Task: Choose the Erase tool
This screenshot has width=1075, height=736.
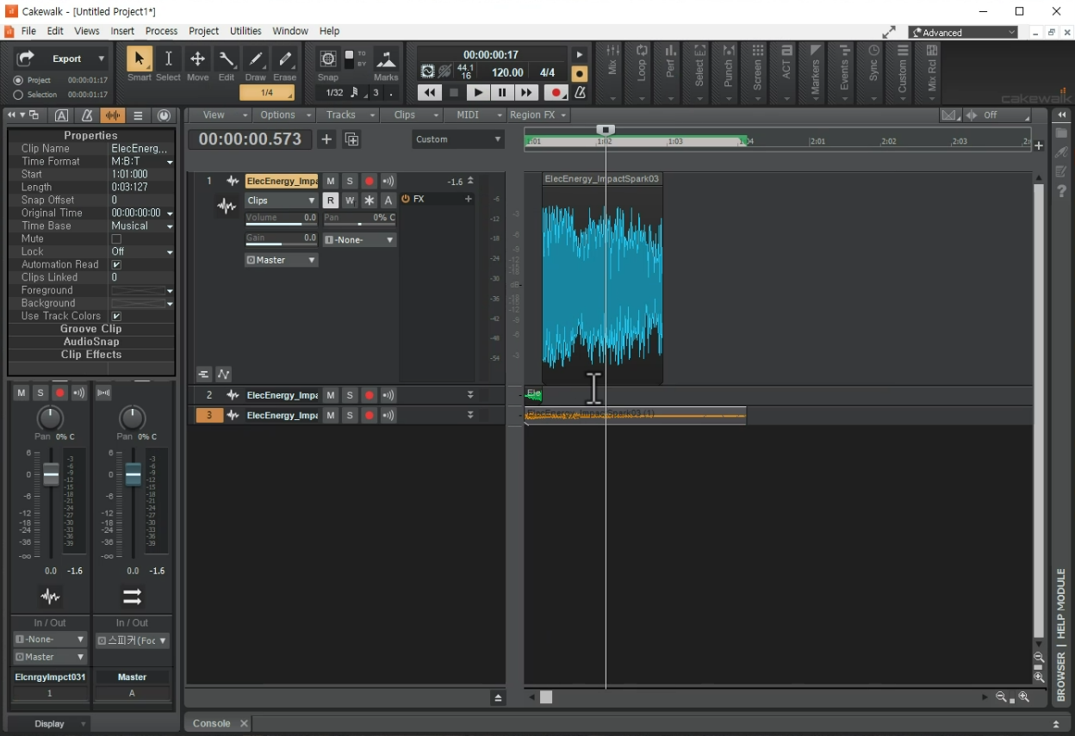Action: coord(285,59)
